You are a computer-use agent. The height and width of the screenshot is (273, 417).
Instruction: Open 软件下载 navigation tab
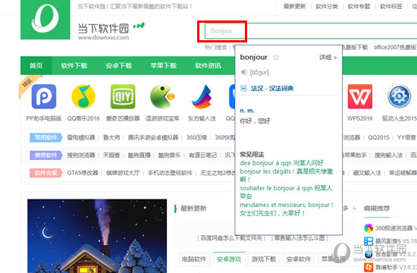[74, 65]
